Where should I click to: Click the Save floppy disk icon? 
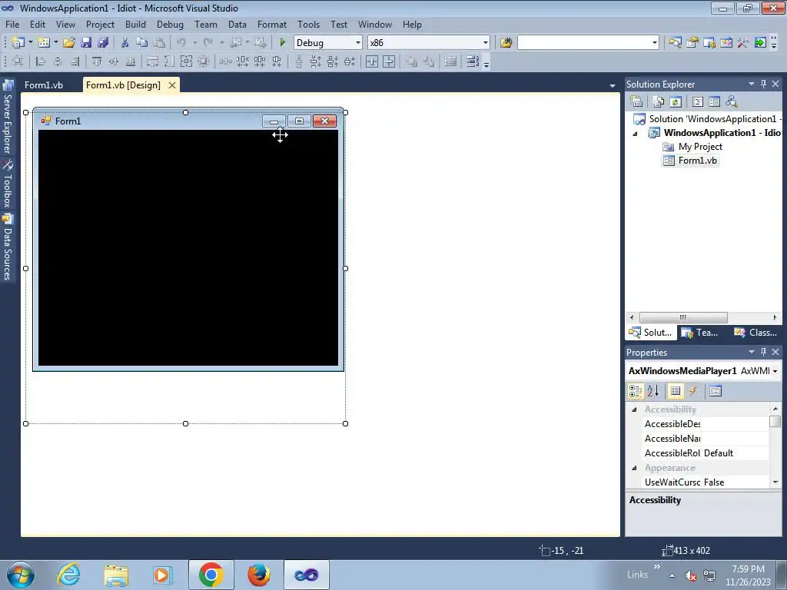(x=86, y=43)
